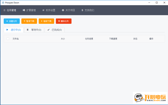Switch to the 进行中(0) tab
168x105 pixels.
(x=14, y=30)
